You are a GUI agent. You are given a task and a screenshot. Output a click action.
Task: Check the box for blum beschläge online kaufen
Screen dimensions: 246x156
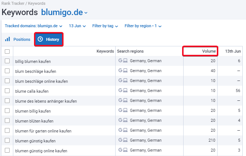coord(7,81)
